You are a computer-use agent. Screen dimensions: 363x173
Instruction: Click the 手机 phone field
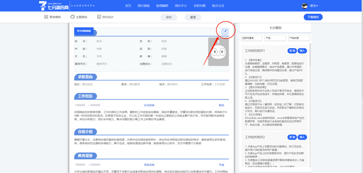pos(99,56)
